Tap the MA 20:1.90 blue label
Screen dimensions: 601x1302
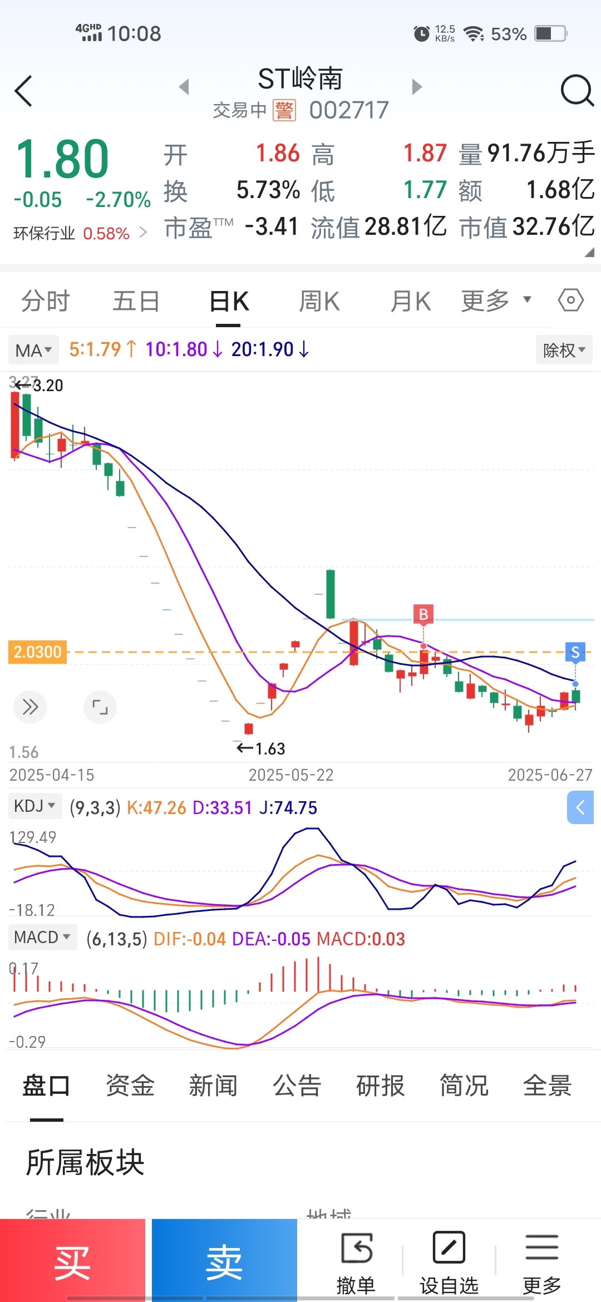coord(270,349)
